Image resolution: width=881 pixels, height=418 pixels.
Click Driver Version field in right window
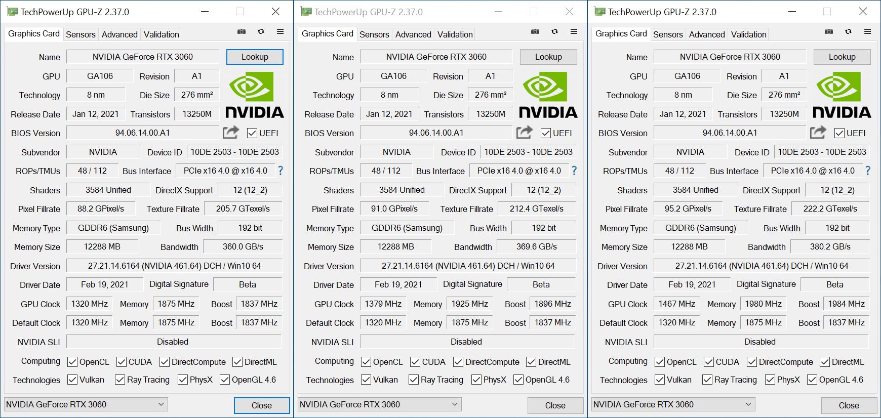tap(762, 266)
